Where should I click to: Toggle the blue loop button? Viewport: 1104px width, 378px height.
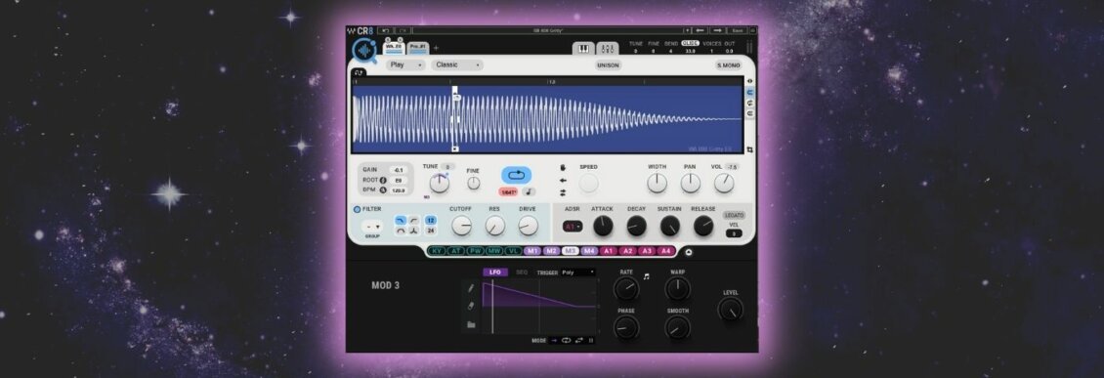pyautogui.click(x=516, y=175)
